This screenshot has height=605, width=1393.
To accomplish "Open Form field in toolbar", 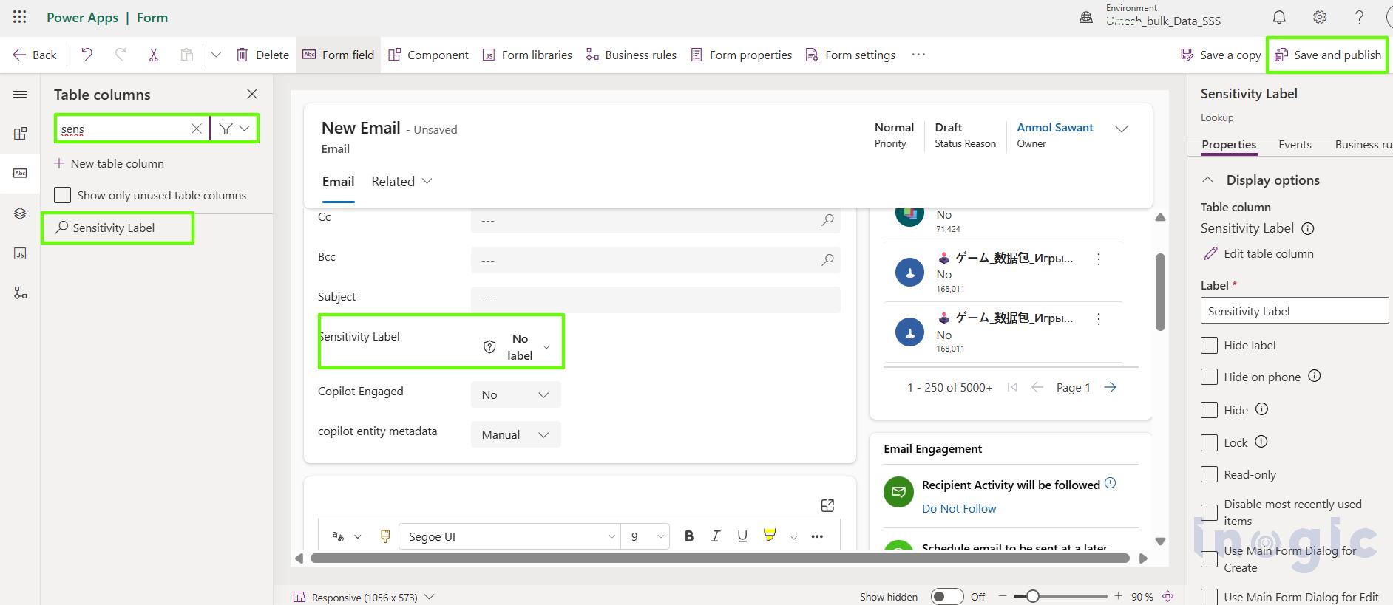I will pos(339,55).
